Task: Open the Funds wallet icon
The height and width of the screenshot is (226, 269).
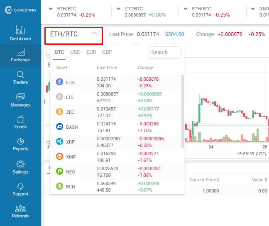Action: click(x=20, y=119)
